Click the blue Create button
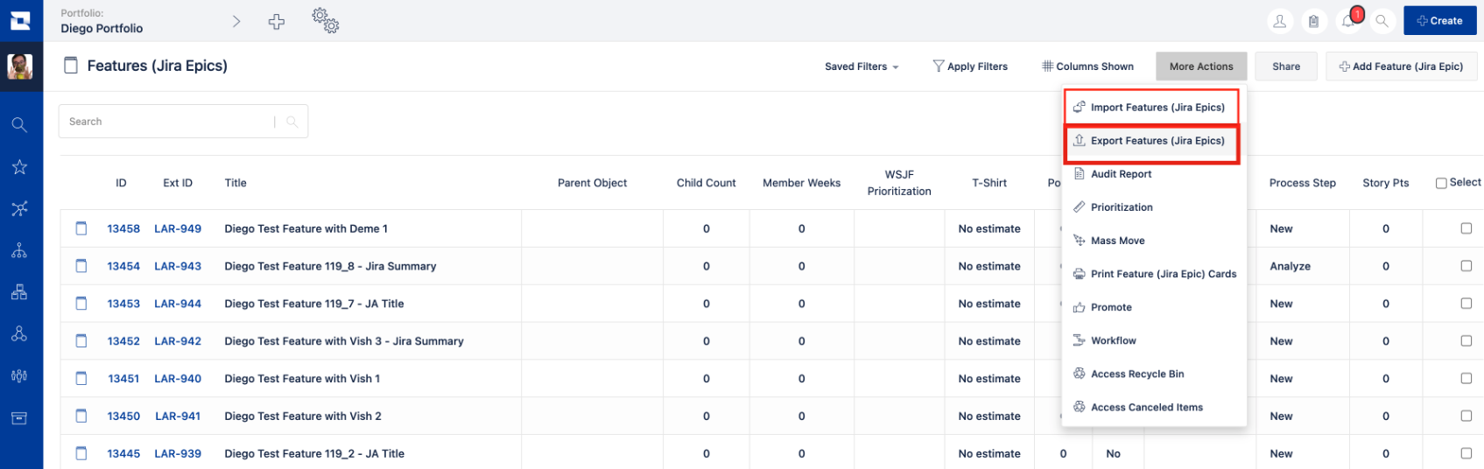Image resolution: width=1484 pixels, height=469 pixels. (x=1440, y=21)
